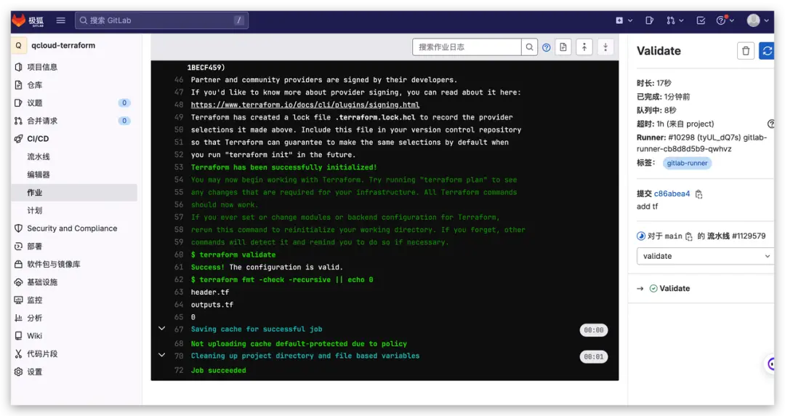Open the issues icon in top bar
Screen dimensions: 785x416
click(x=649, y=20)
